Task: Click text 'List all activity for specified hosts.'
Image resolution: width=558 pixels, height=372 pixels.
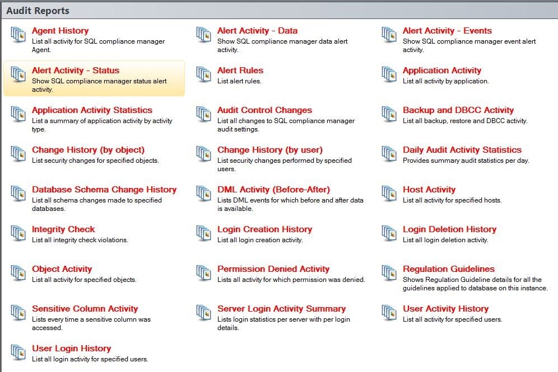Action: [x=452, y=200]
